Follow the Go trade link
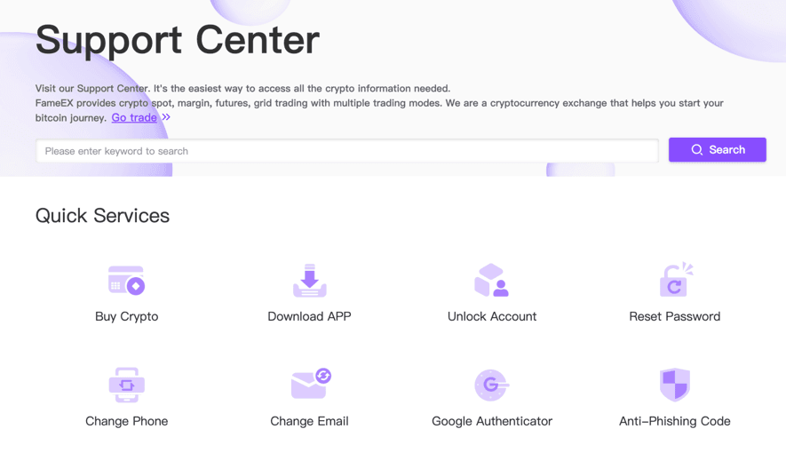This screenshot has width=786, height=453. [x=134, y=117]
